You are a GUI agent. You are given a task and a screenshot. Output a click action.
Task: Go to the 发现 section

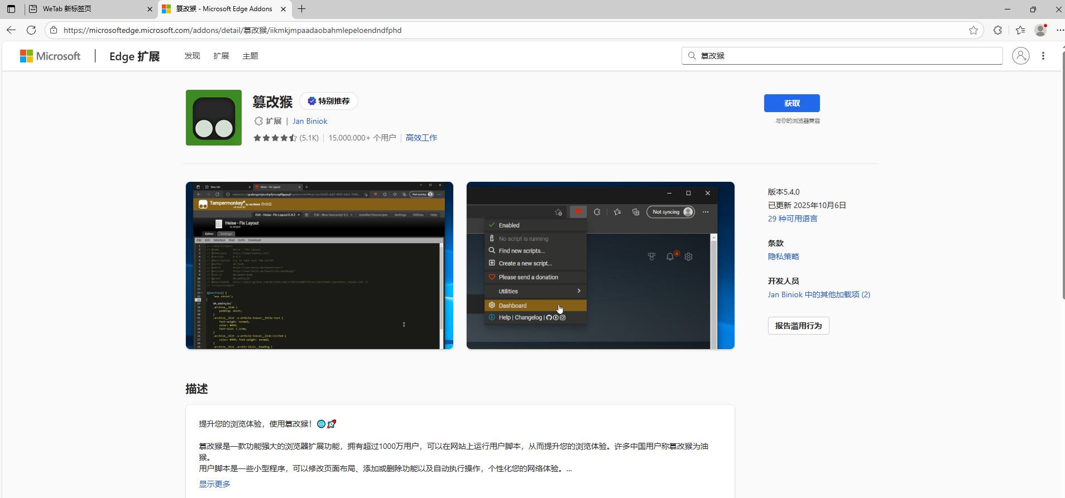tap(192, 56)
